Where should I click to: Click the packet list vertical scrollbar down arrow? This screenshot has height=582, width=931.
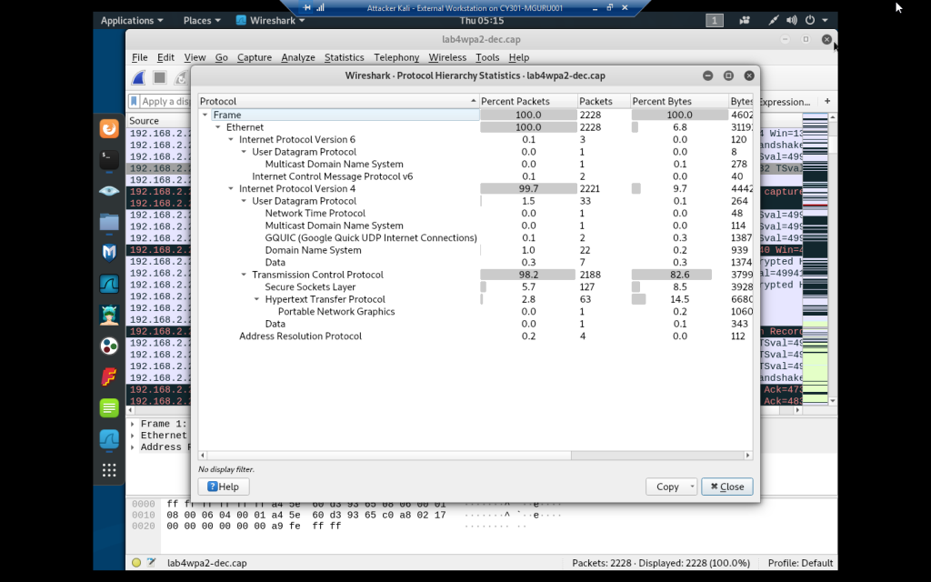coord(833,401)
